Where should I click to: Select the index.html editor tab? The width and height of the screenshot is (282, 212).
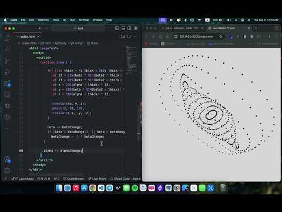click(27, 37)
